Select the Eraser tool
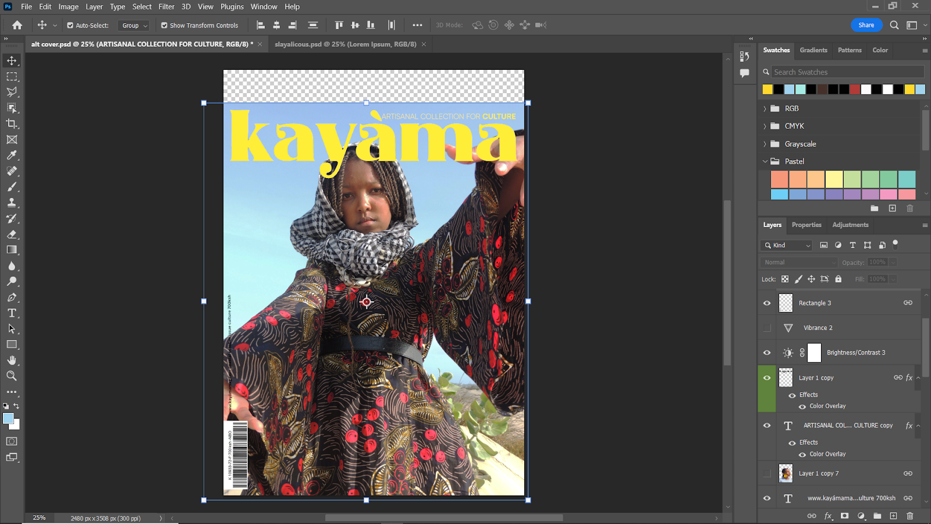The height and width of the screenshot is (524, 931). pyautogui.click(x=12, y=234)
